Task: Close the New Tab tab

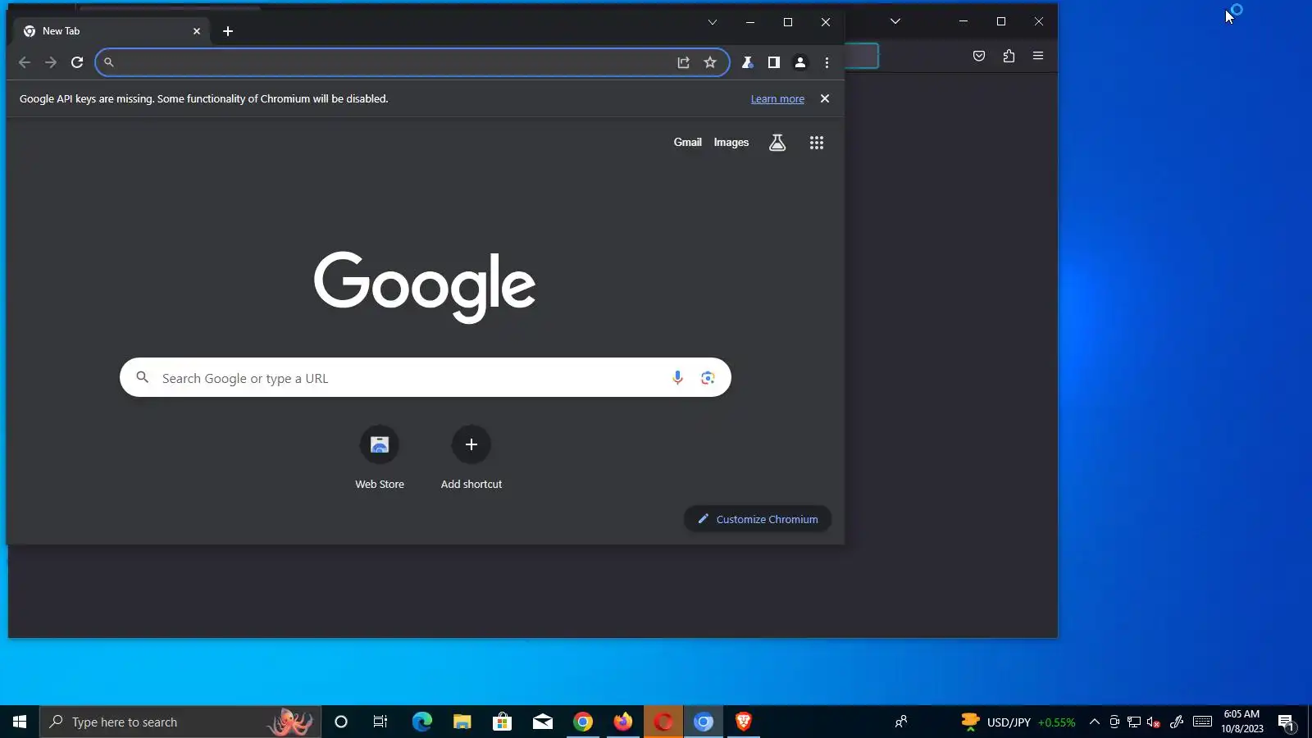Action: [197, 31]
